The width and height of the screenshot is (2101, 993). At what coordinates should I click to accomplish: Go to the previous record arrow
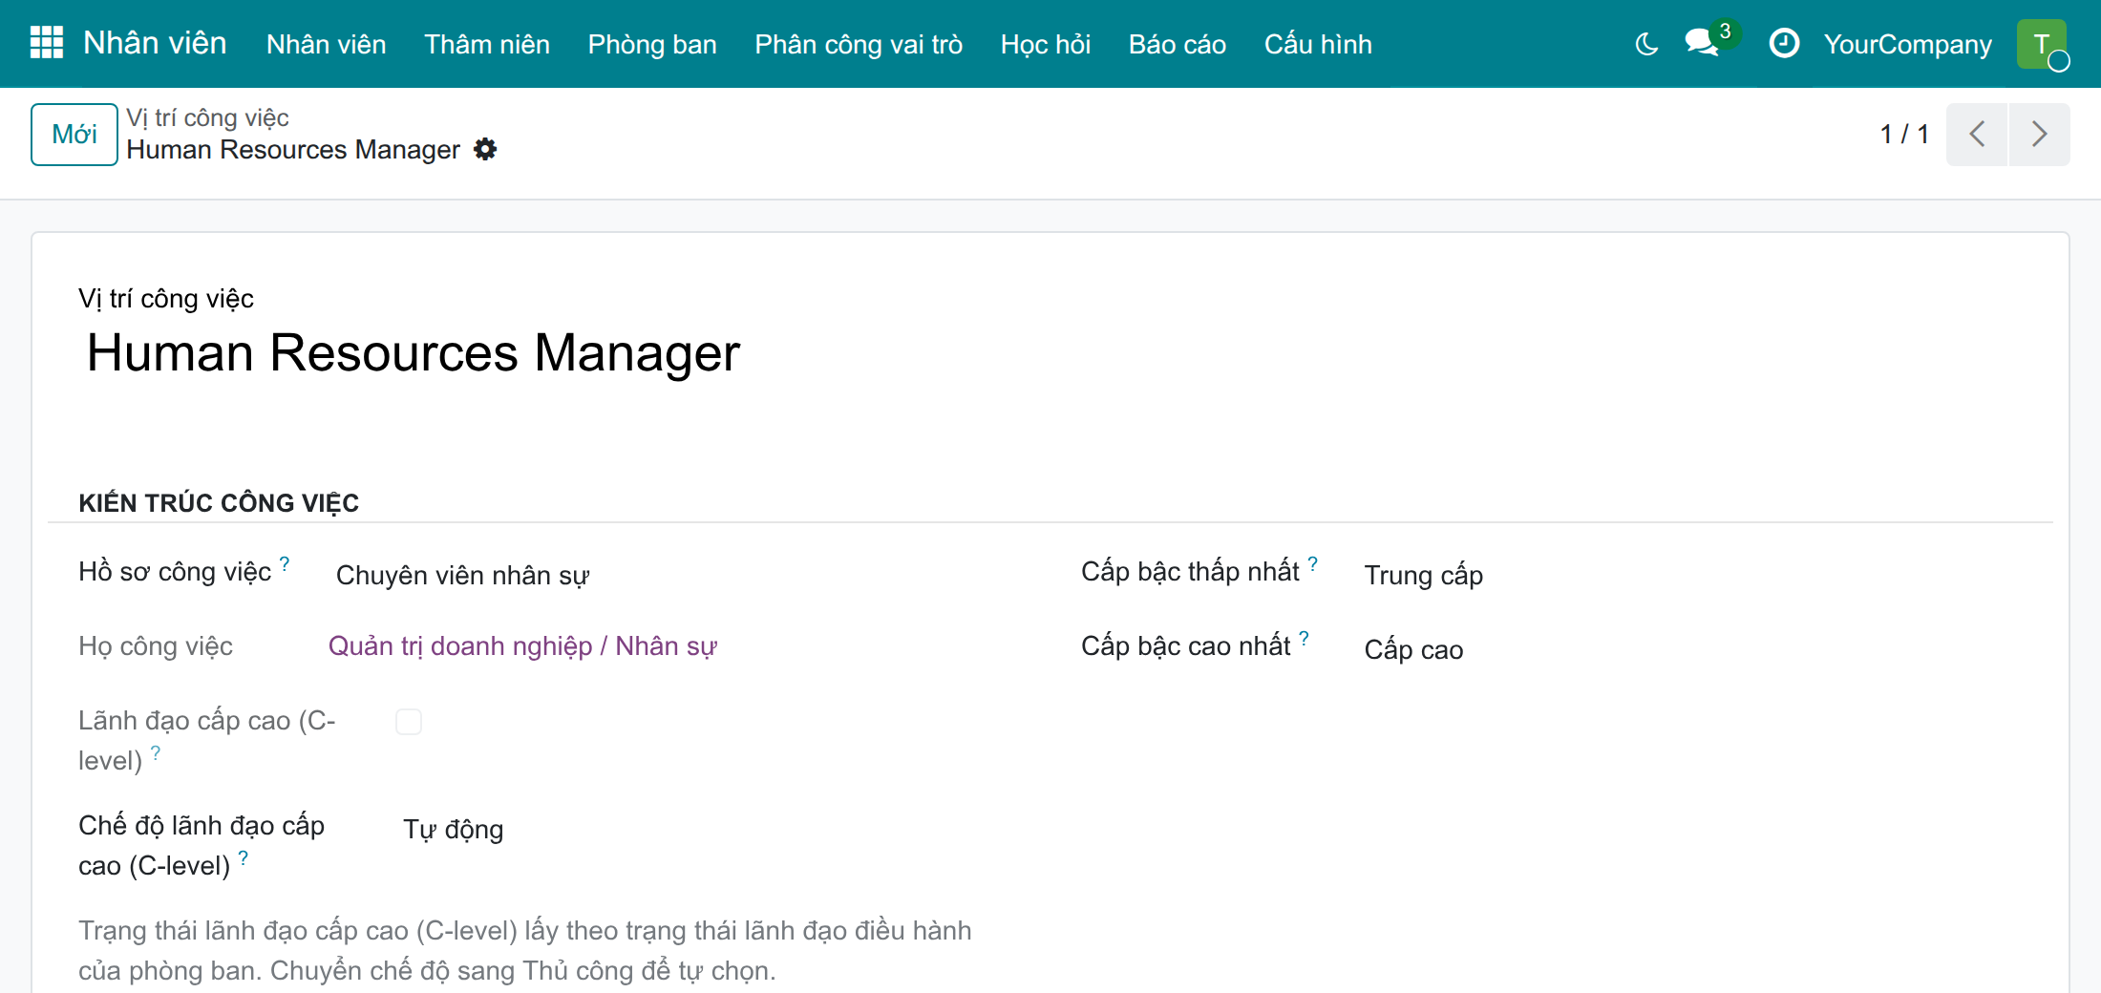click(x=1977, y=135)
